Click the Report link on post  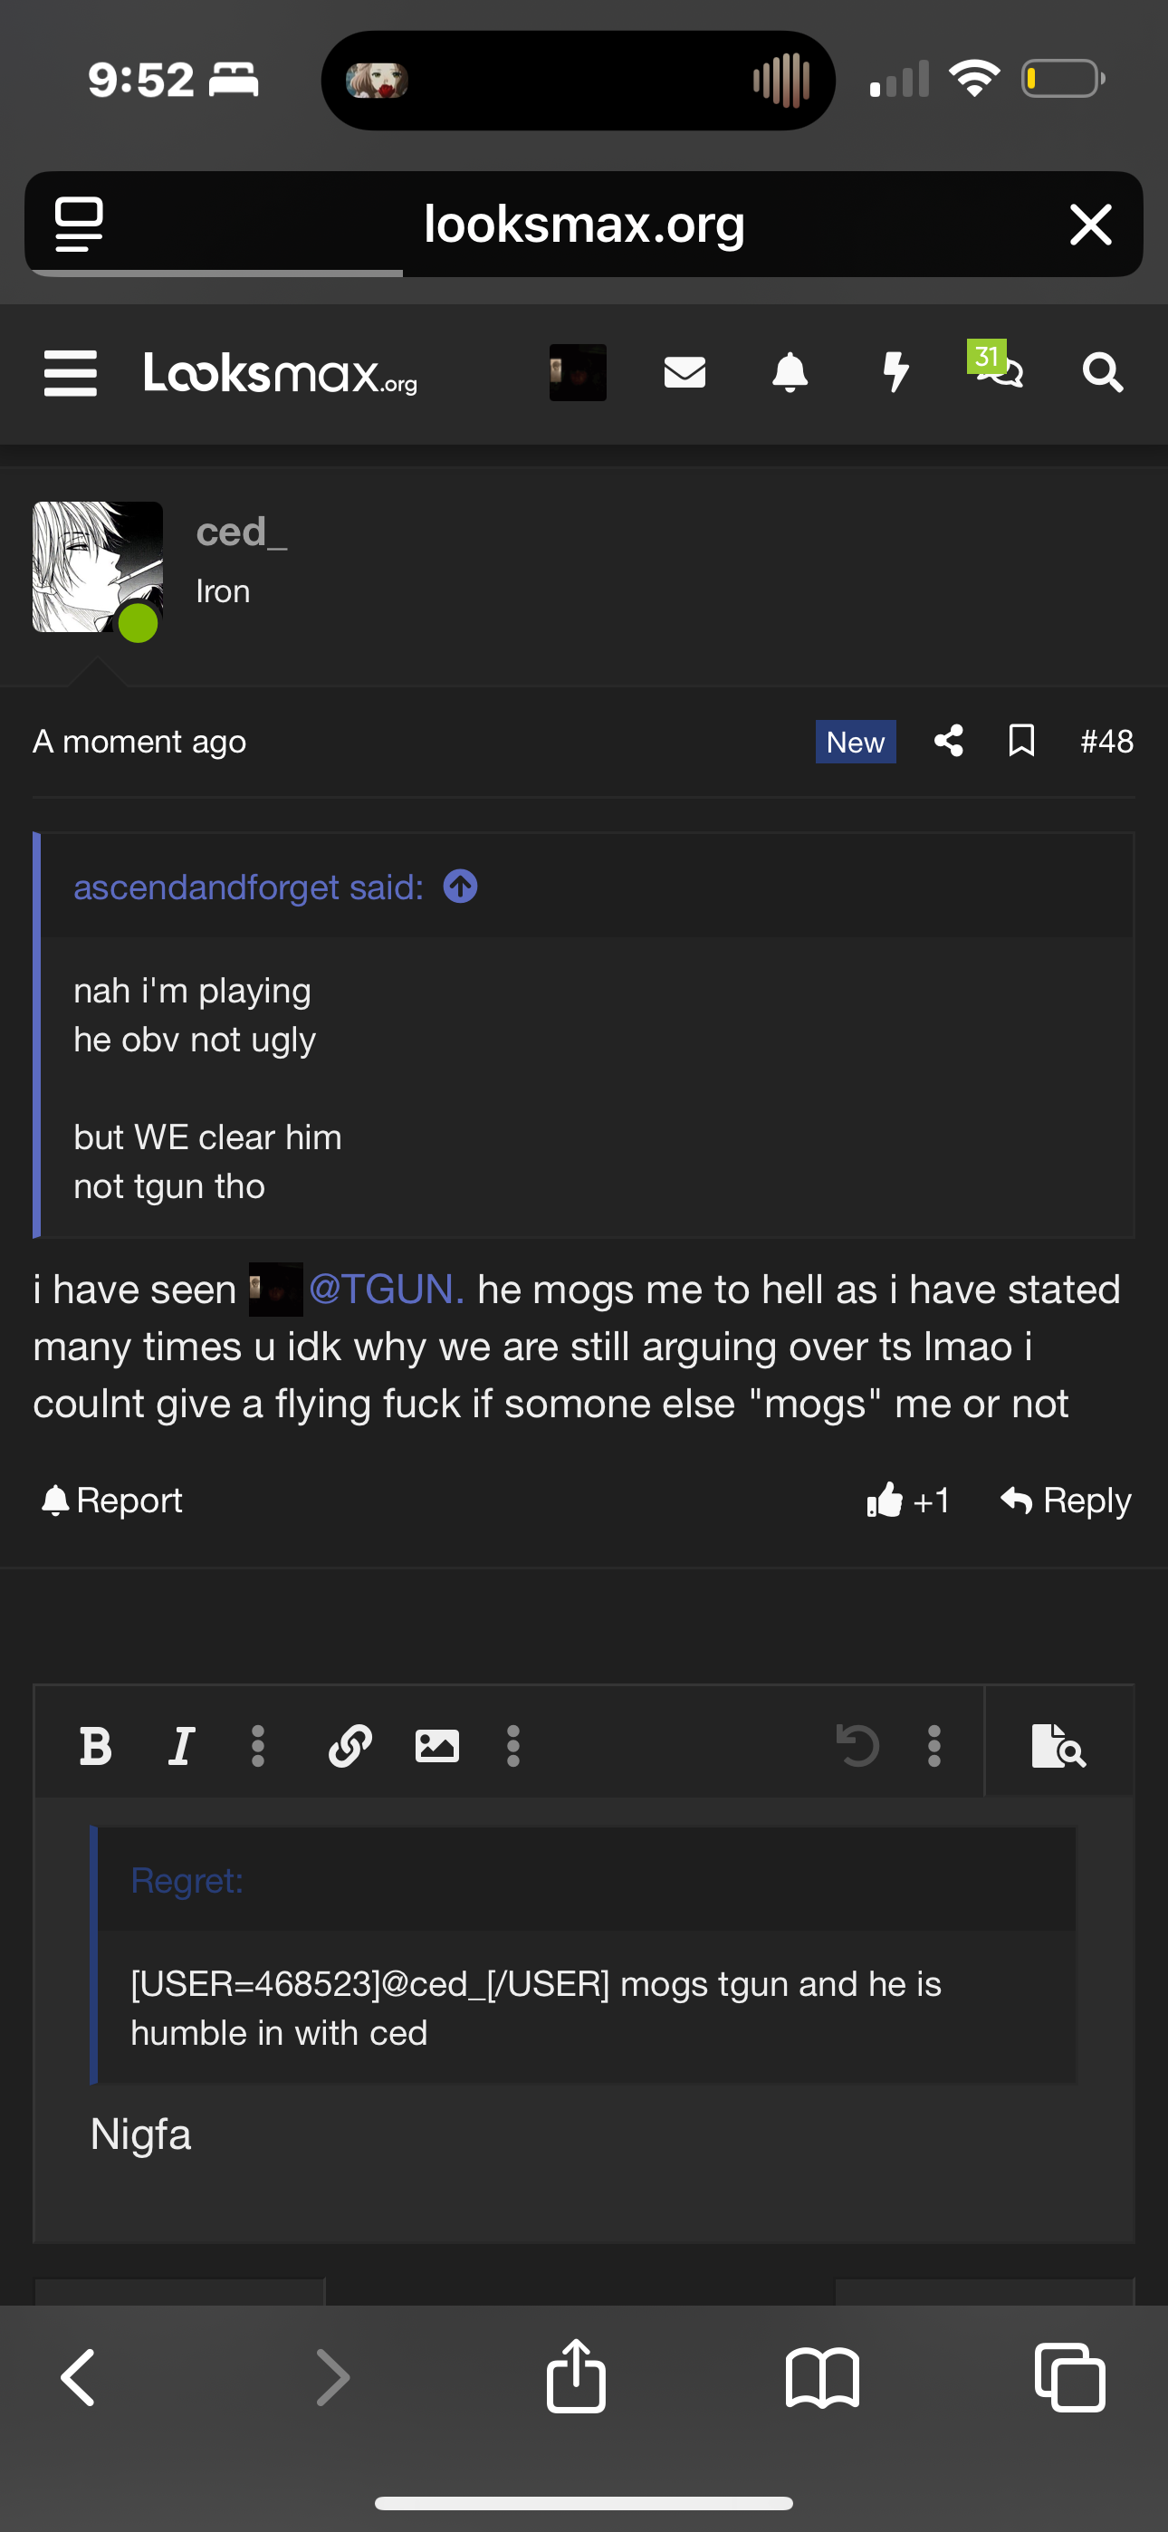pyautogui.click(x=112, y=1500)
